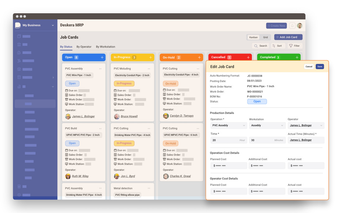This screenshot has width=342, height=213.
Task: Click the Open status badge in Edit Job Card
Action: tap(257, 101)
